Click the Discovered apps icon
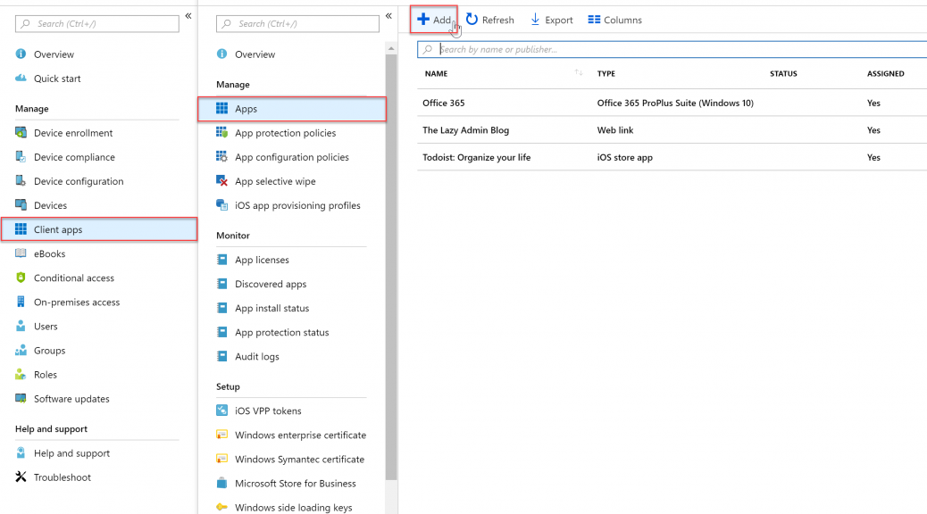 (221, 284)
